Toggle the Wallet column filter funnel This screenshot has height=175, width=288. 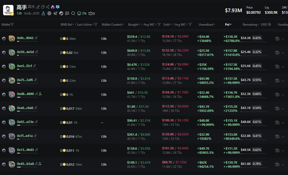point(12,25)
